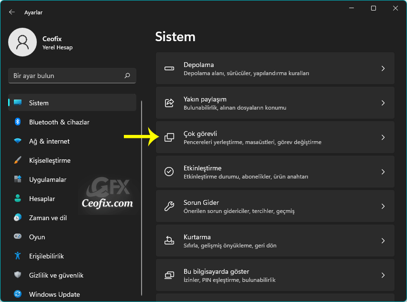Viewport: 407px width, 302px height.
Task: Click the Etkinleştirme checkmark circle icon
Action: (169, 172)
